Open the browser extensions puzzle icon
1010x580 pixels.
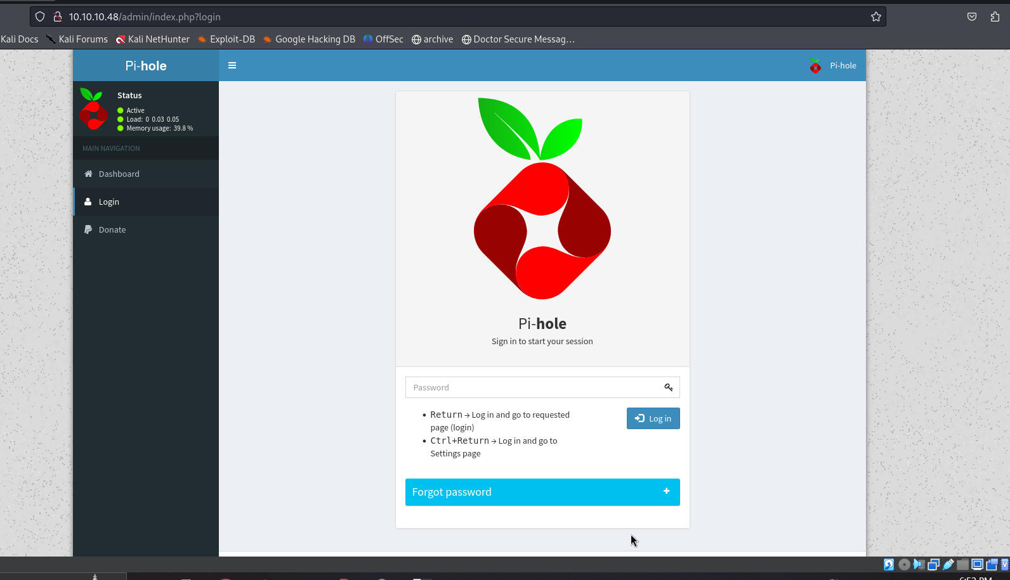pyautogui.click(x=995, y=17)
